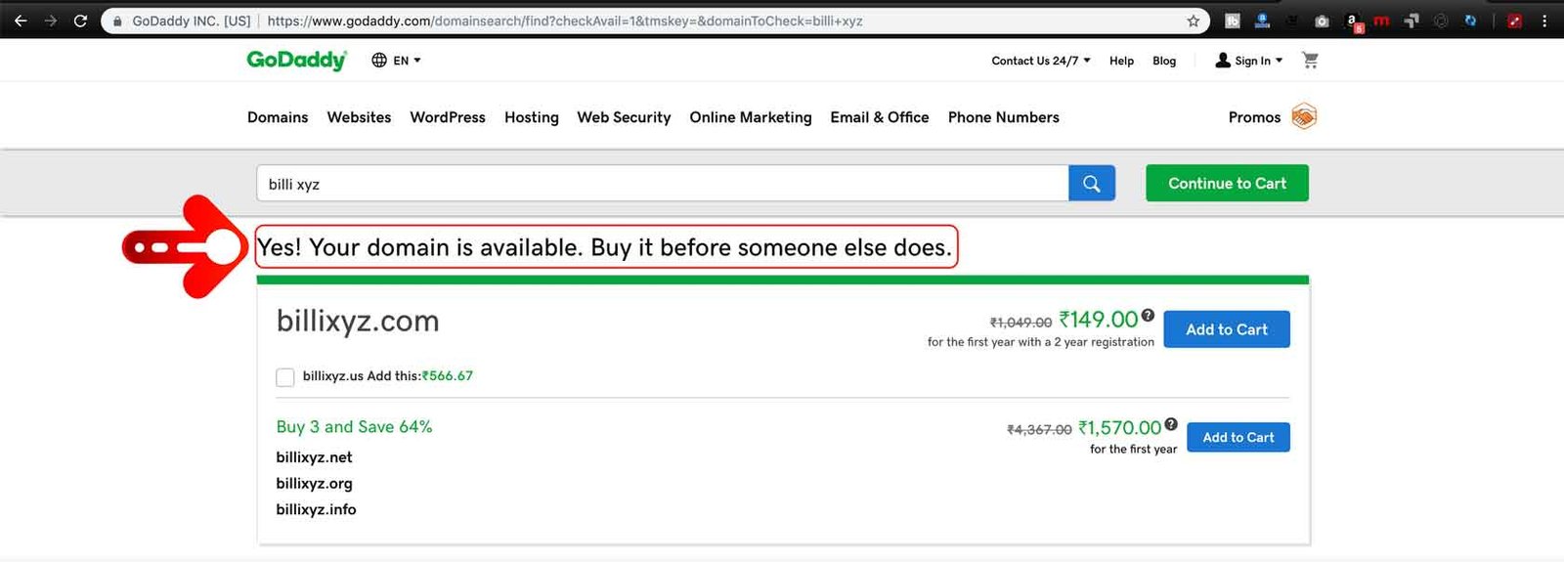The height and width of the screenshot is (562, 1564).
Task: Open the Help link
Action: pyautogui.click(x=1121, y=61)
